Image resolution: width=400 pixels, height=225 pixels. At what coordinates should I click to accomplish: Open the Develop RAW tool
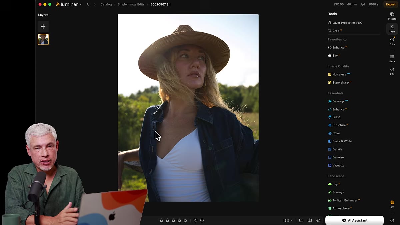[338, 101]
